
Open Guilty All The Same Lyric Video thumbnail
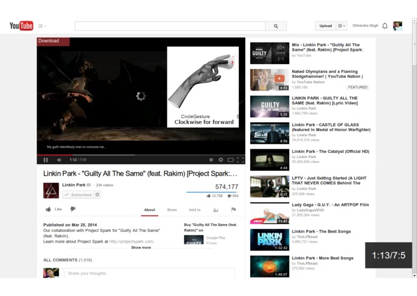click(269, 107)
